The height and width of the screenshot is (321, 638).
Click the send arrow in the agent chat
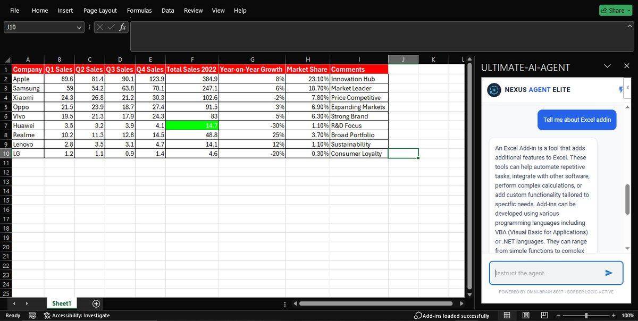pos(609,273)
